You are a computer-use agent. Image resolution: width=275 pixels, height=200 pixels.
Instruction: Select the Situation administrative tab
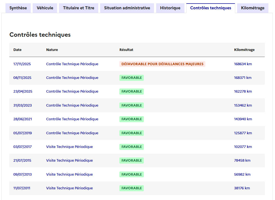(127, 8)
